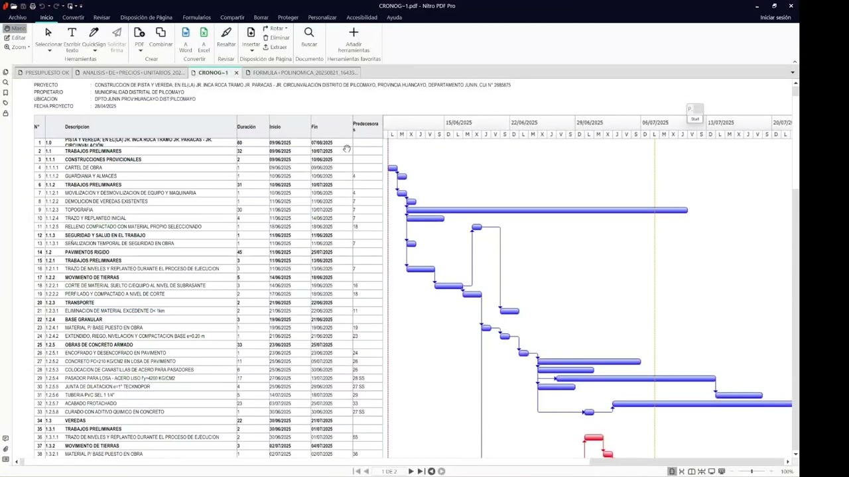Convert the document to Excel

click(x=204, y=39)
